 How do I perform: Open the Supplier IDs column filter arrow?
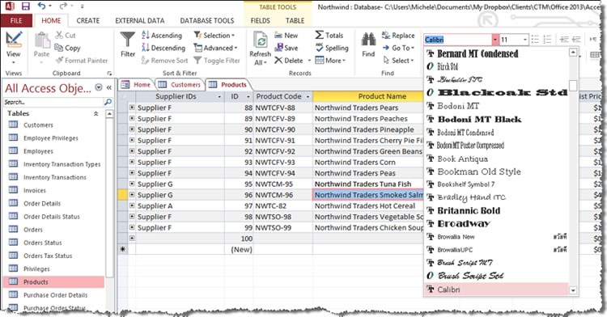coord(219,97)
